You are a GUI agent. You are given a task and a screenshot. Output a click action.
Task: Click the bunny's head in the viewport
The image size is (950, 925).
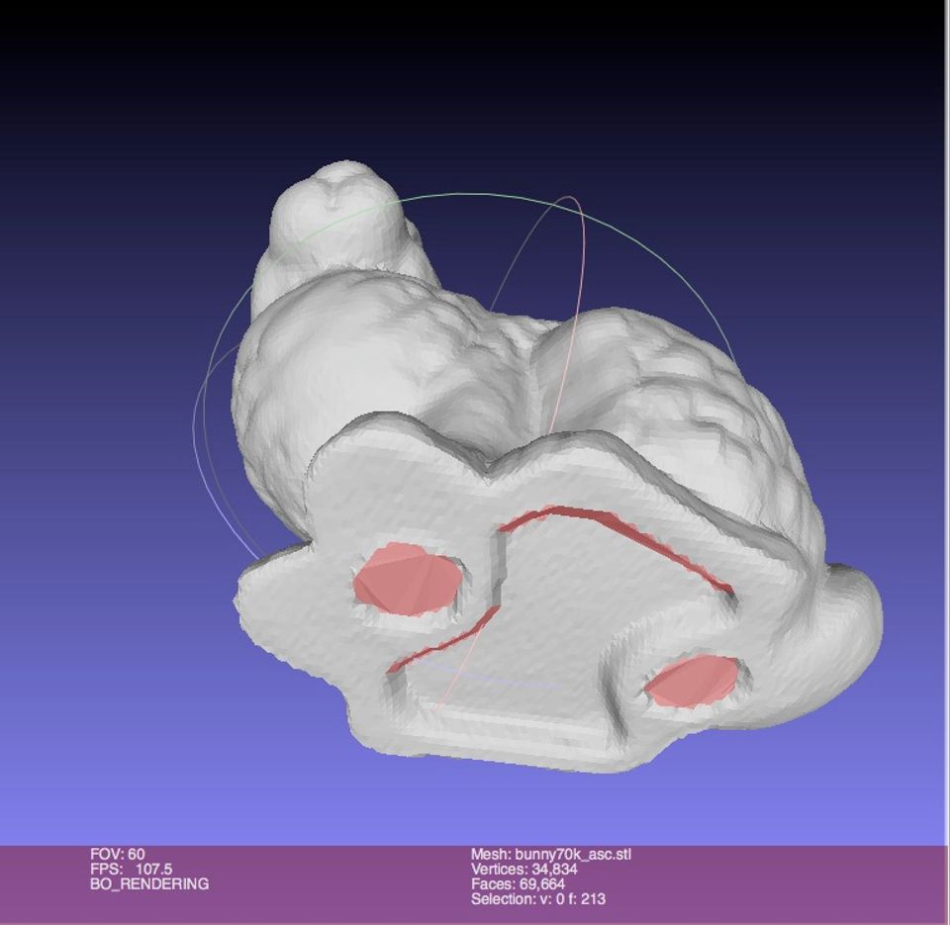(336, 215)
